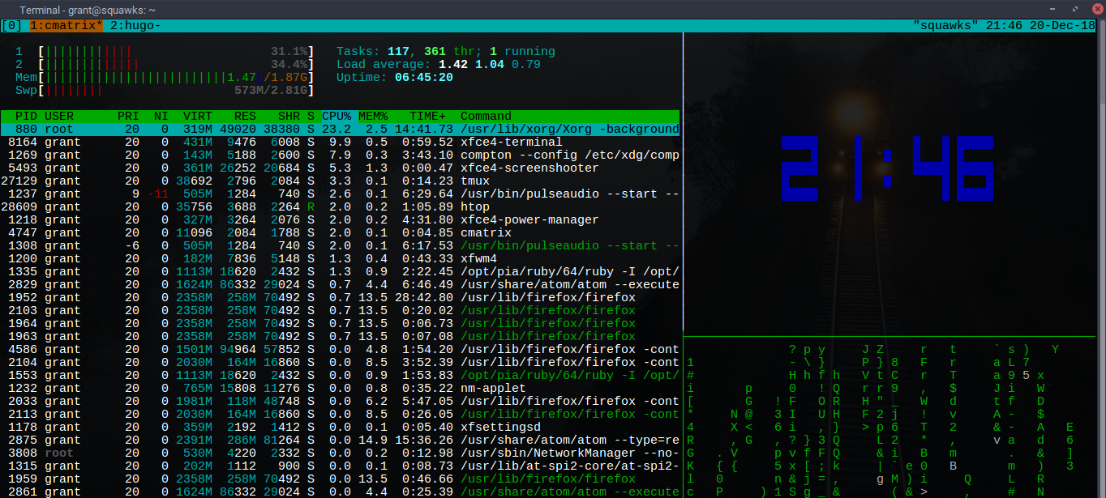Select the Xorg process row
Screen dimensions: 1106x498
pos(341,130)
